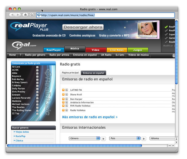Play the ZZ Top radio arrow icon
Viewport: 187px width, 159px height.
click(x=37, y=114)
